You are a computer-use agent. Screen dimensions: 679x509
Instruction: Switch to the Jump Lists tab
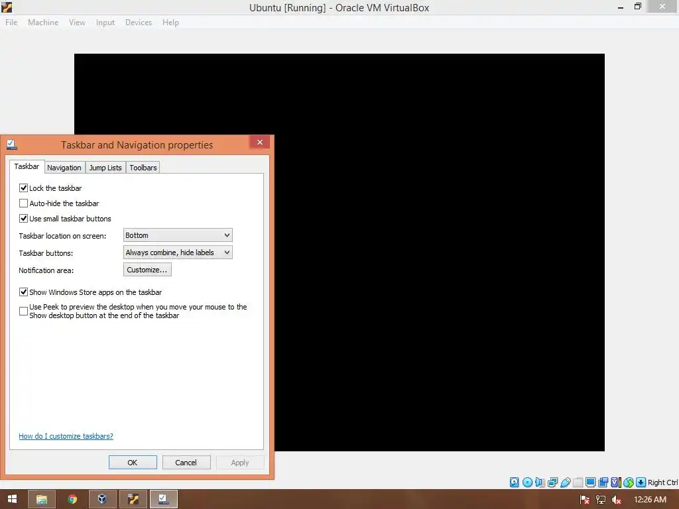point(105,168)
